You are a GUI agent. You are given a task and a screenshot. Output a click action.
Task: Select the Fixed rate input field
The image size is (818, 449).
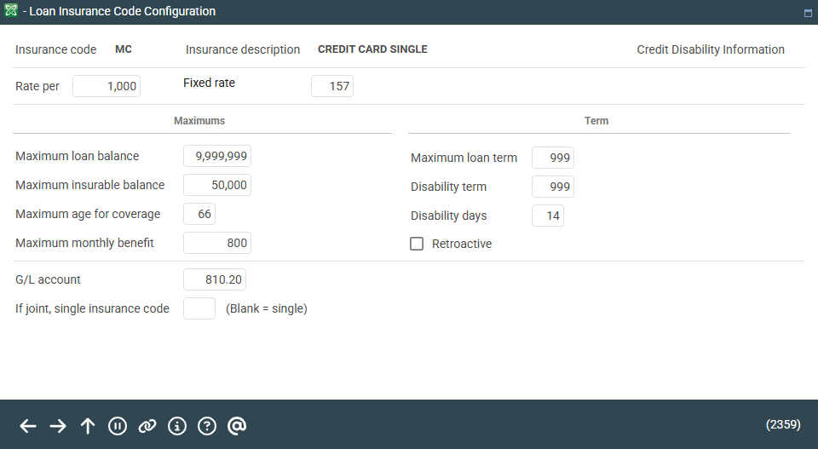[x=332, y=86]
